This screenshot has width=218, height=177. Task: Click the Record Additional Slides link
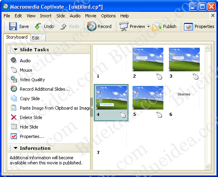(45, 89)
